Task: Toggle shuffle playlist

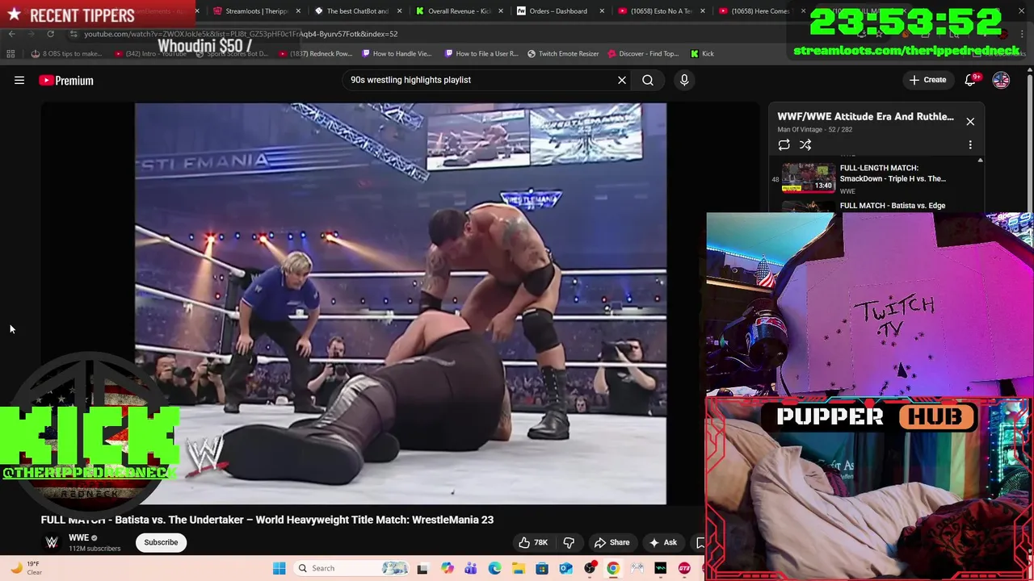Action: pos(805,145)
